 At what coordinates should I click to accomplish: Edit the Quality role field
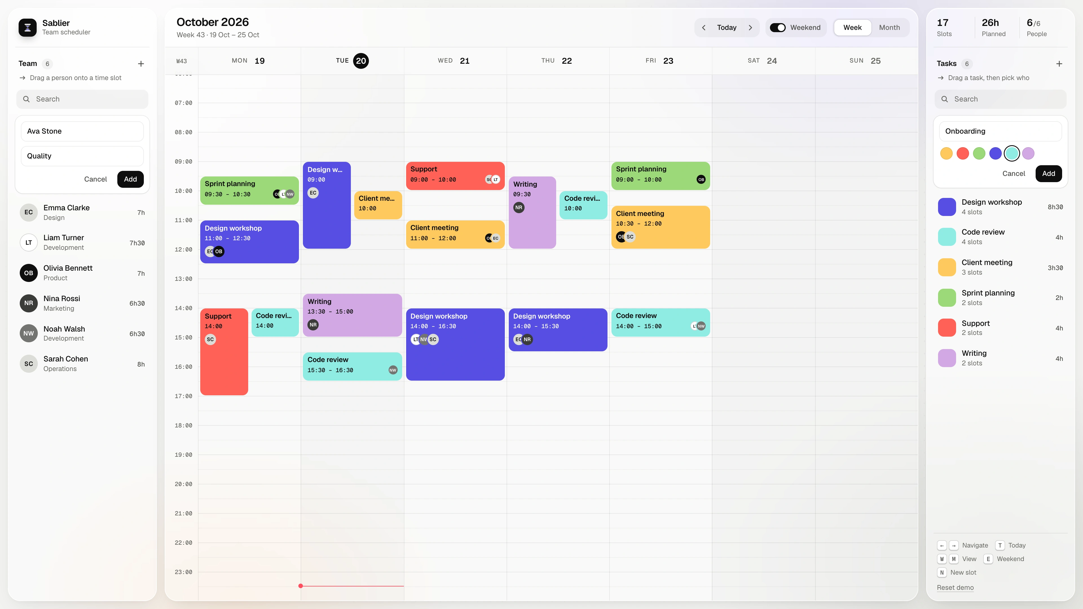click(82, 156)
